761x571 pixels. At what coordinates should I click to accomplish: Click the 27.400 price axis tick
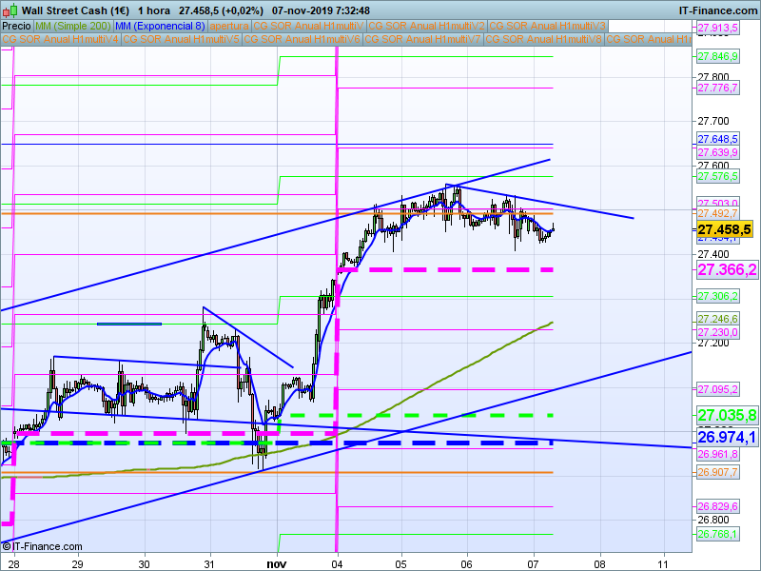pyautogui.click(x=712, y=254)
